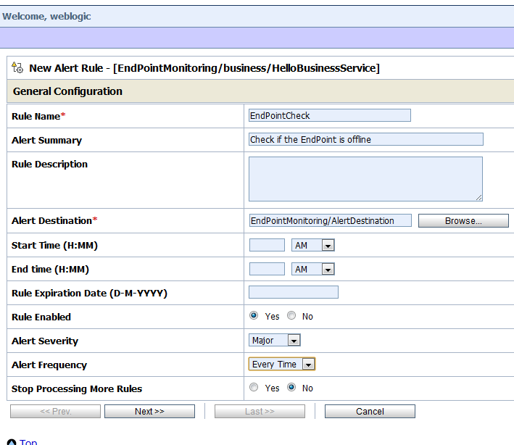Open the Start Time AM/PM dropdown

tap(313, 245)
